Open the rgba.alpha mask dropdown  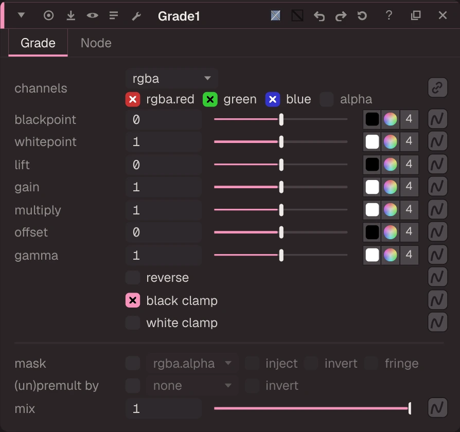(192, 364)
